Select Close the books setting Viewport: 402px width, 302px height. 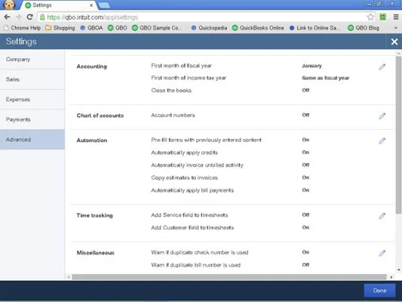click(x=171, y=91)
